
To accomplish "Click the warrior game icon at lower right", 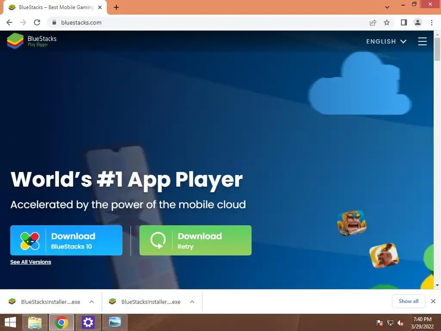I will [384, 256].
